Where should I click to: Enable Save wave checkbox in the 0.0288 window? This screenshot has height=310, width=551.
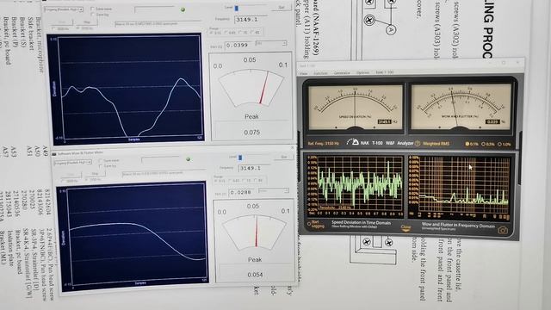[101, 160]
